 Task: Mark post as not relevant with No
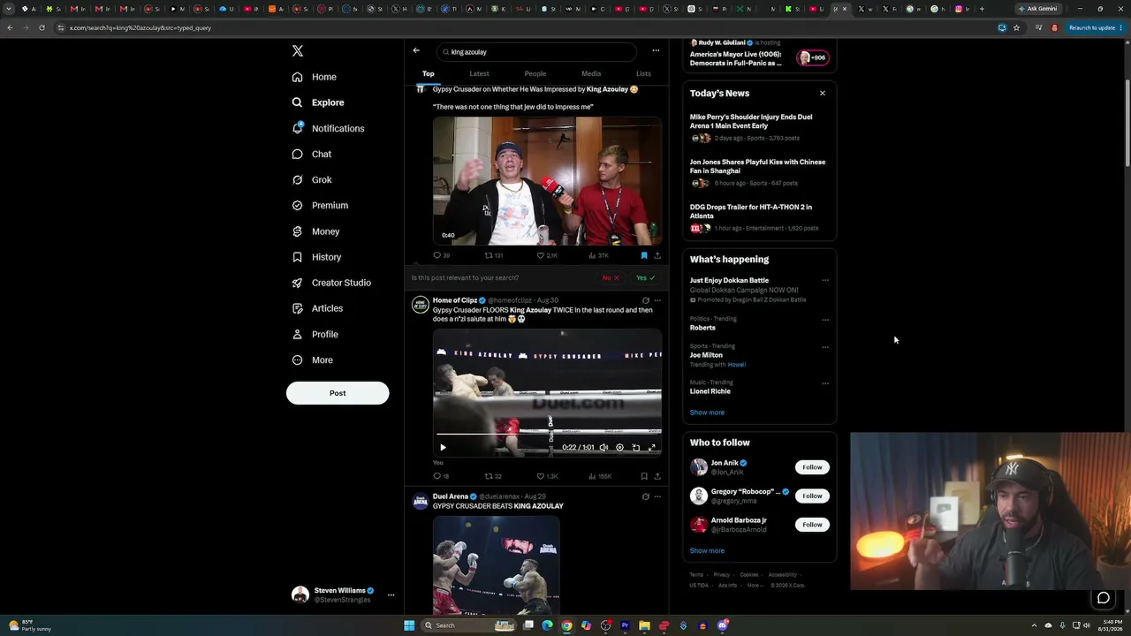[611, 278]
